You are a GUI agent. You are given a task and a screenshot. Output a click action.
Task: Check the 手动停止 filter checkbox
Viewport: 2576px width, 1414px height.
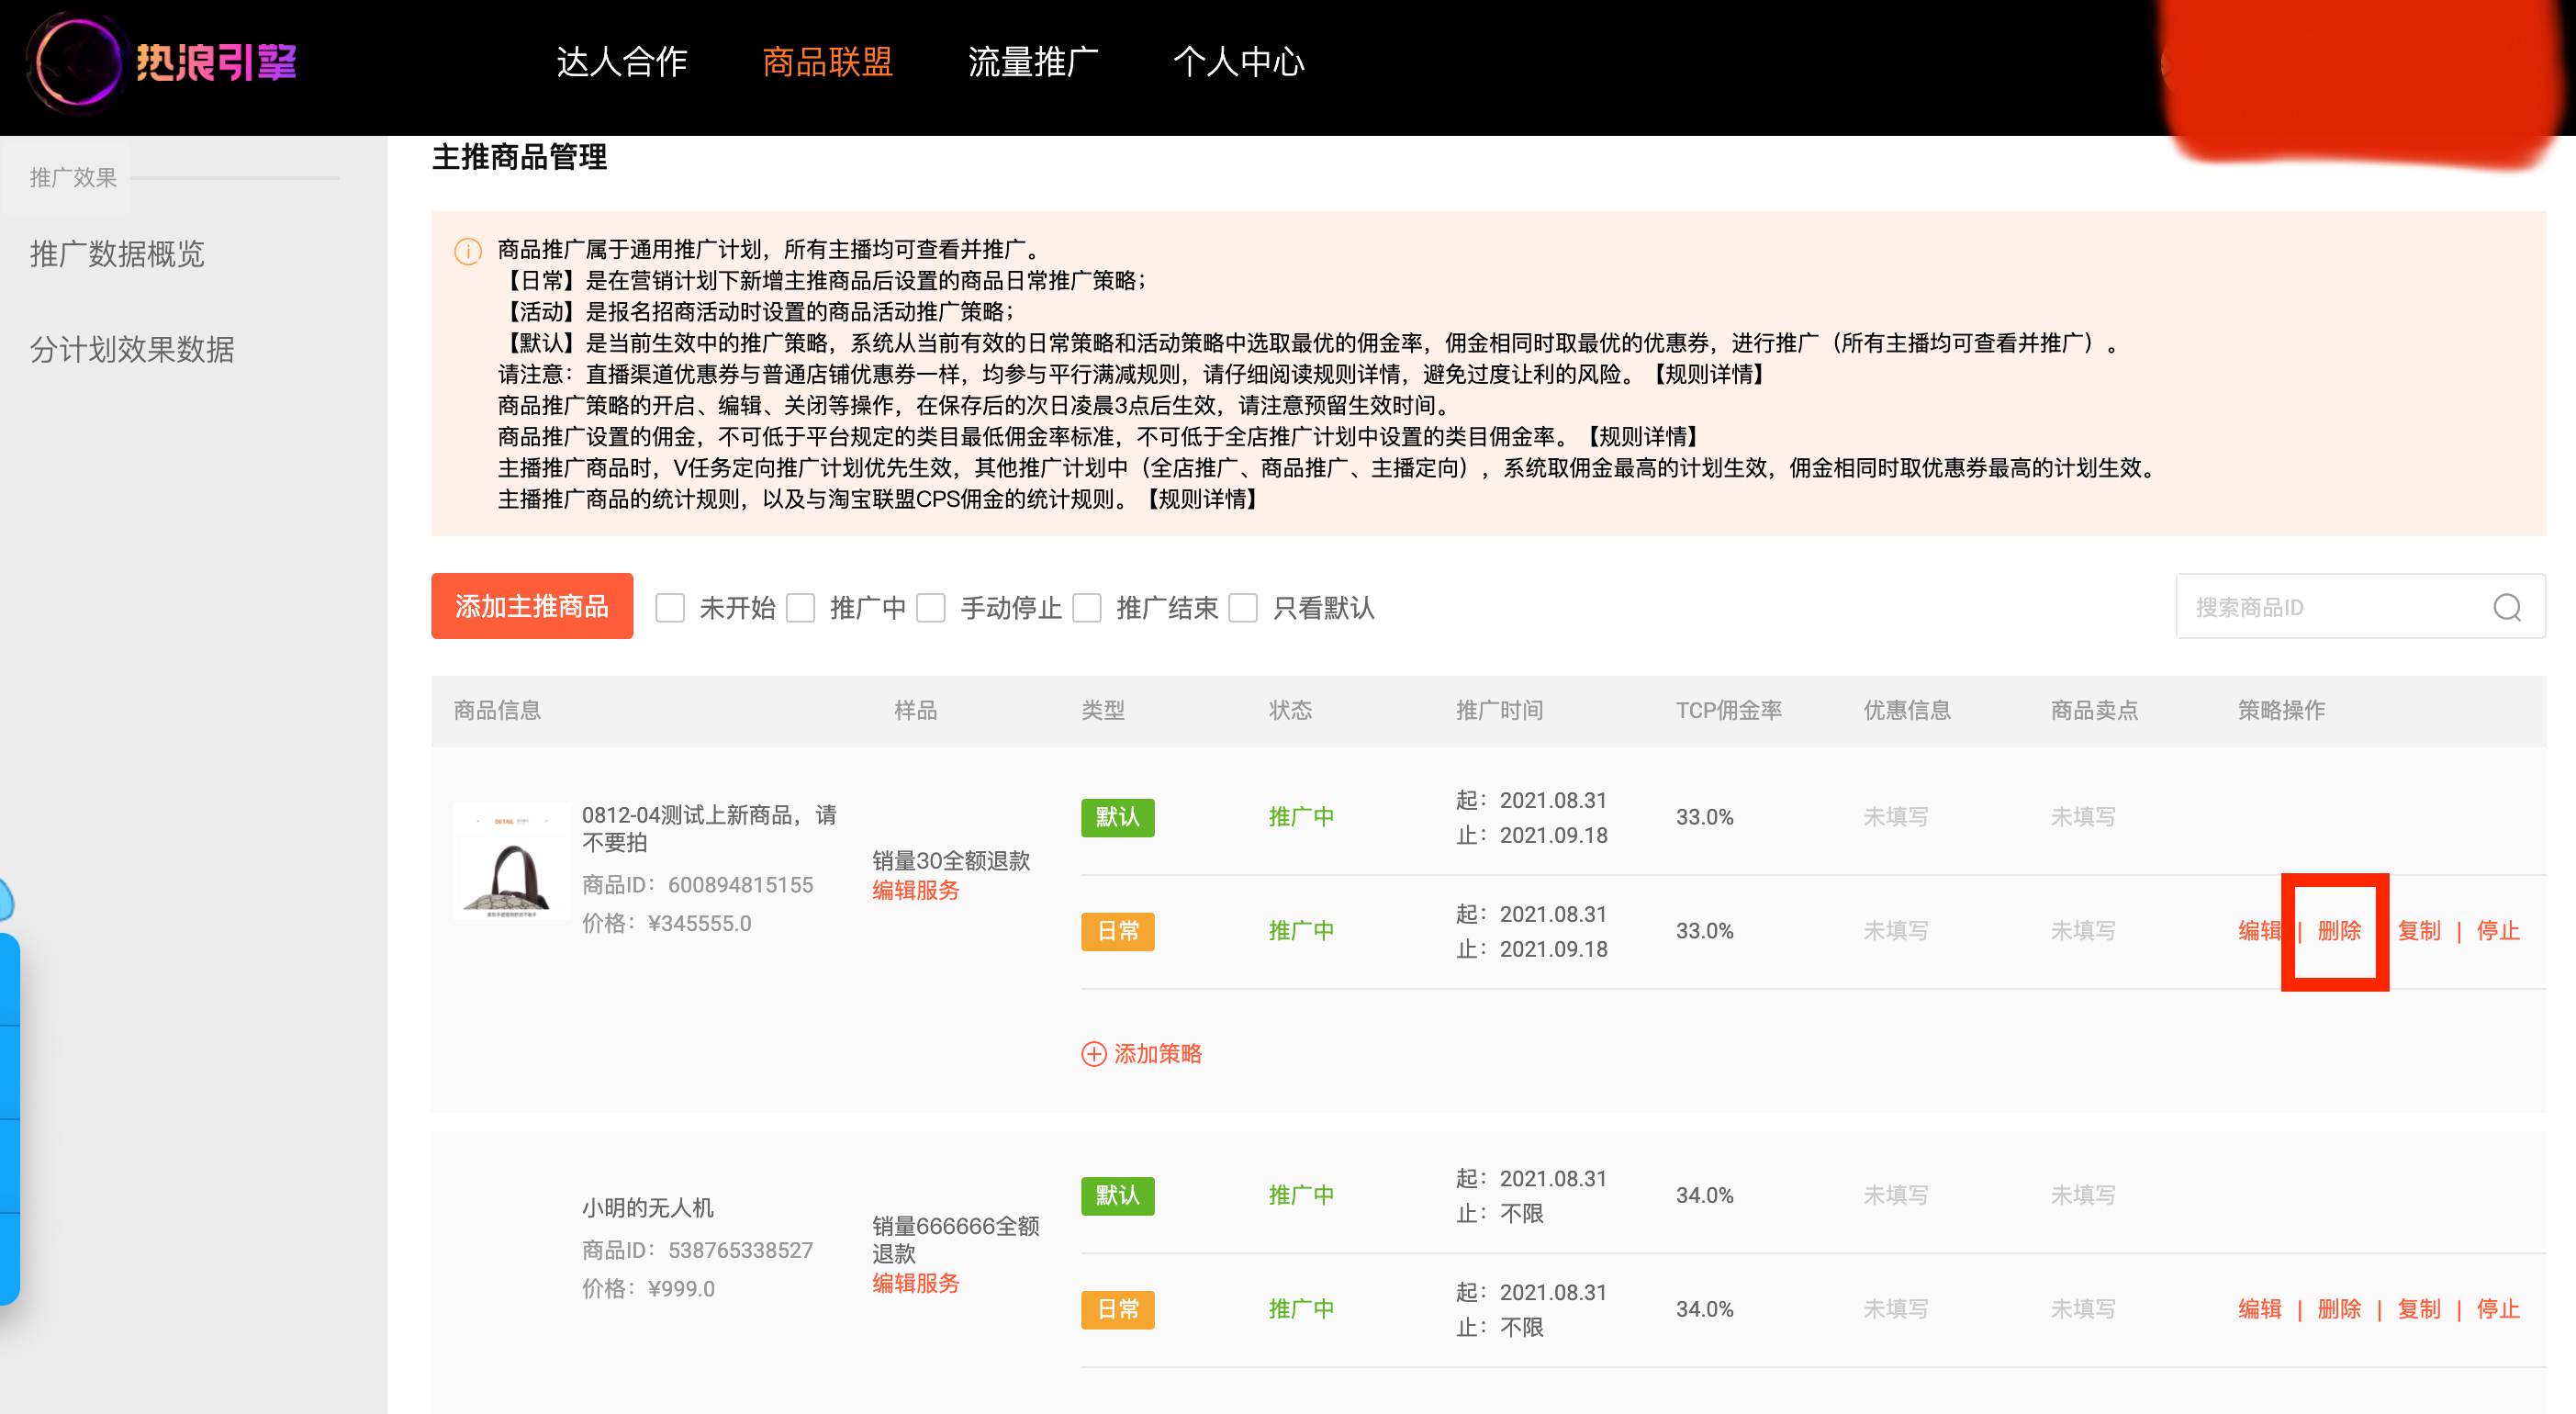click(930, 607)
